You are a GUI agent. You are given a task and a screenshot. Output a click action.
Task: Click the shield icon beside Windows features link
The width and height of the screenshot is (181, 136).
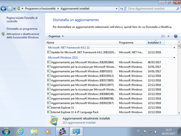3,34
